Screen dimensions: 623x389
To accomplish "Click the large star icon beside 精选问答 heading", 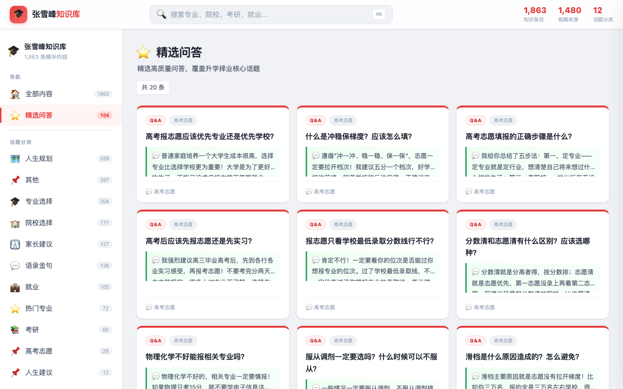I will click(143, 52).
